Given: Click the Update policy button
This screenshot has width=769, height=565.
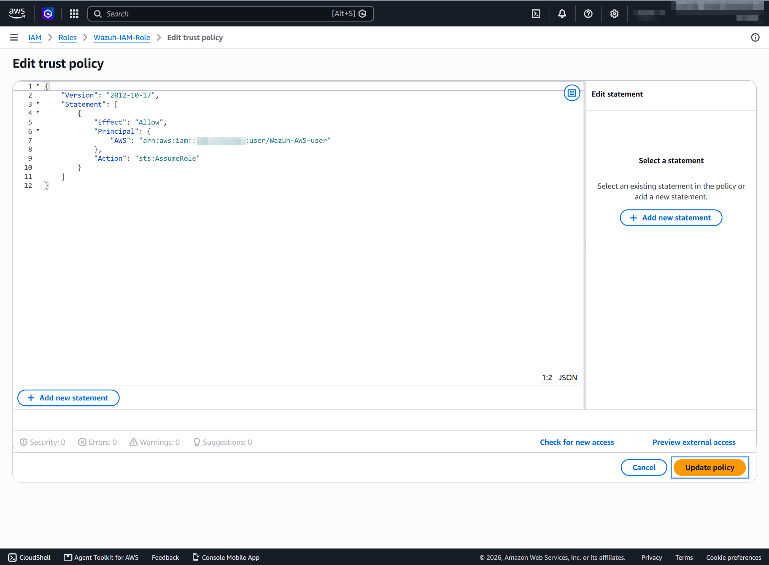Looking at the screenshot, I should tap(710, 467).
